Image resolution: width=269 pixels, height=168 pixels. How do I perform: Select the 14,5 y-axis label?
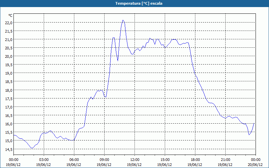(8, 149)
